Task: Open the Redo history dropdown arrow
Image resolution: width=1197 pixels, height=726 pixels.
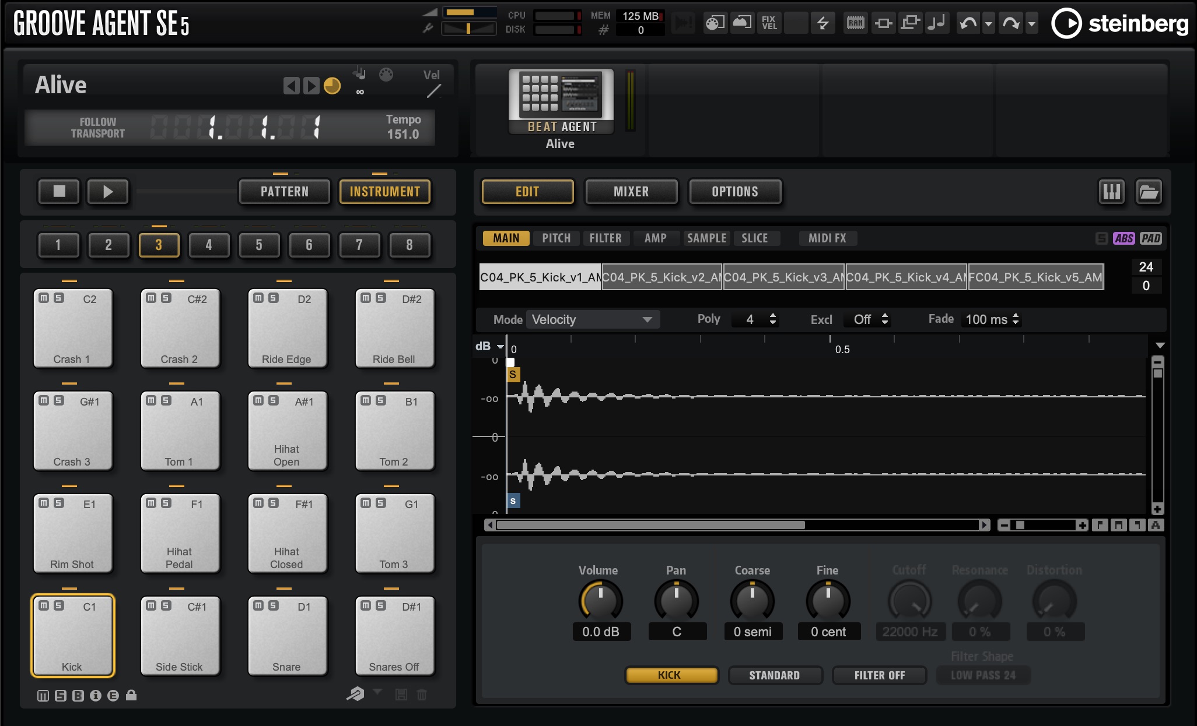Action: pos(1031,24)
